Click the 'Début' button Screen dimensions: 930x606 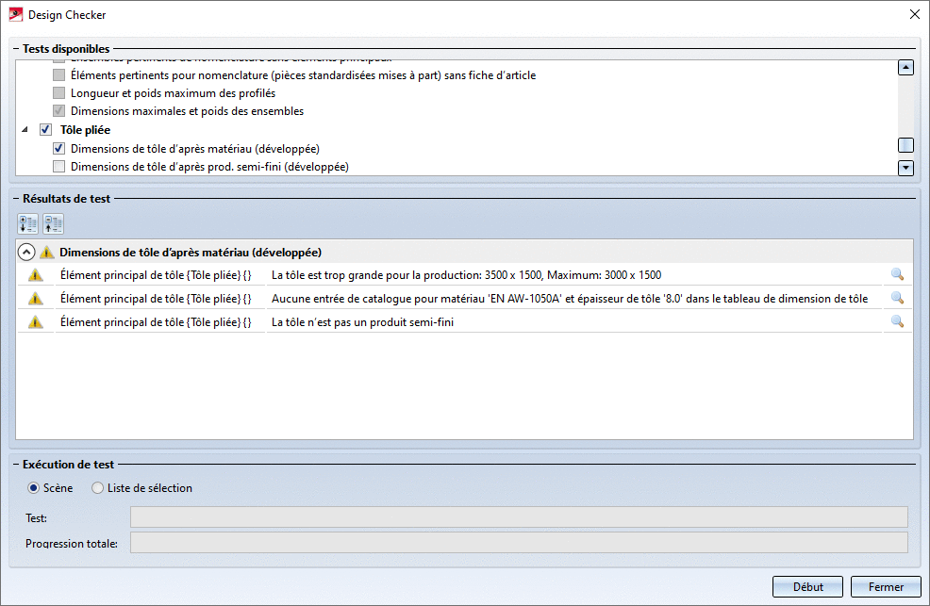point(807,587)
